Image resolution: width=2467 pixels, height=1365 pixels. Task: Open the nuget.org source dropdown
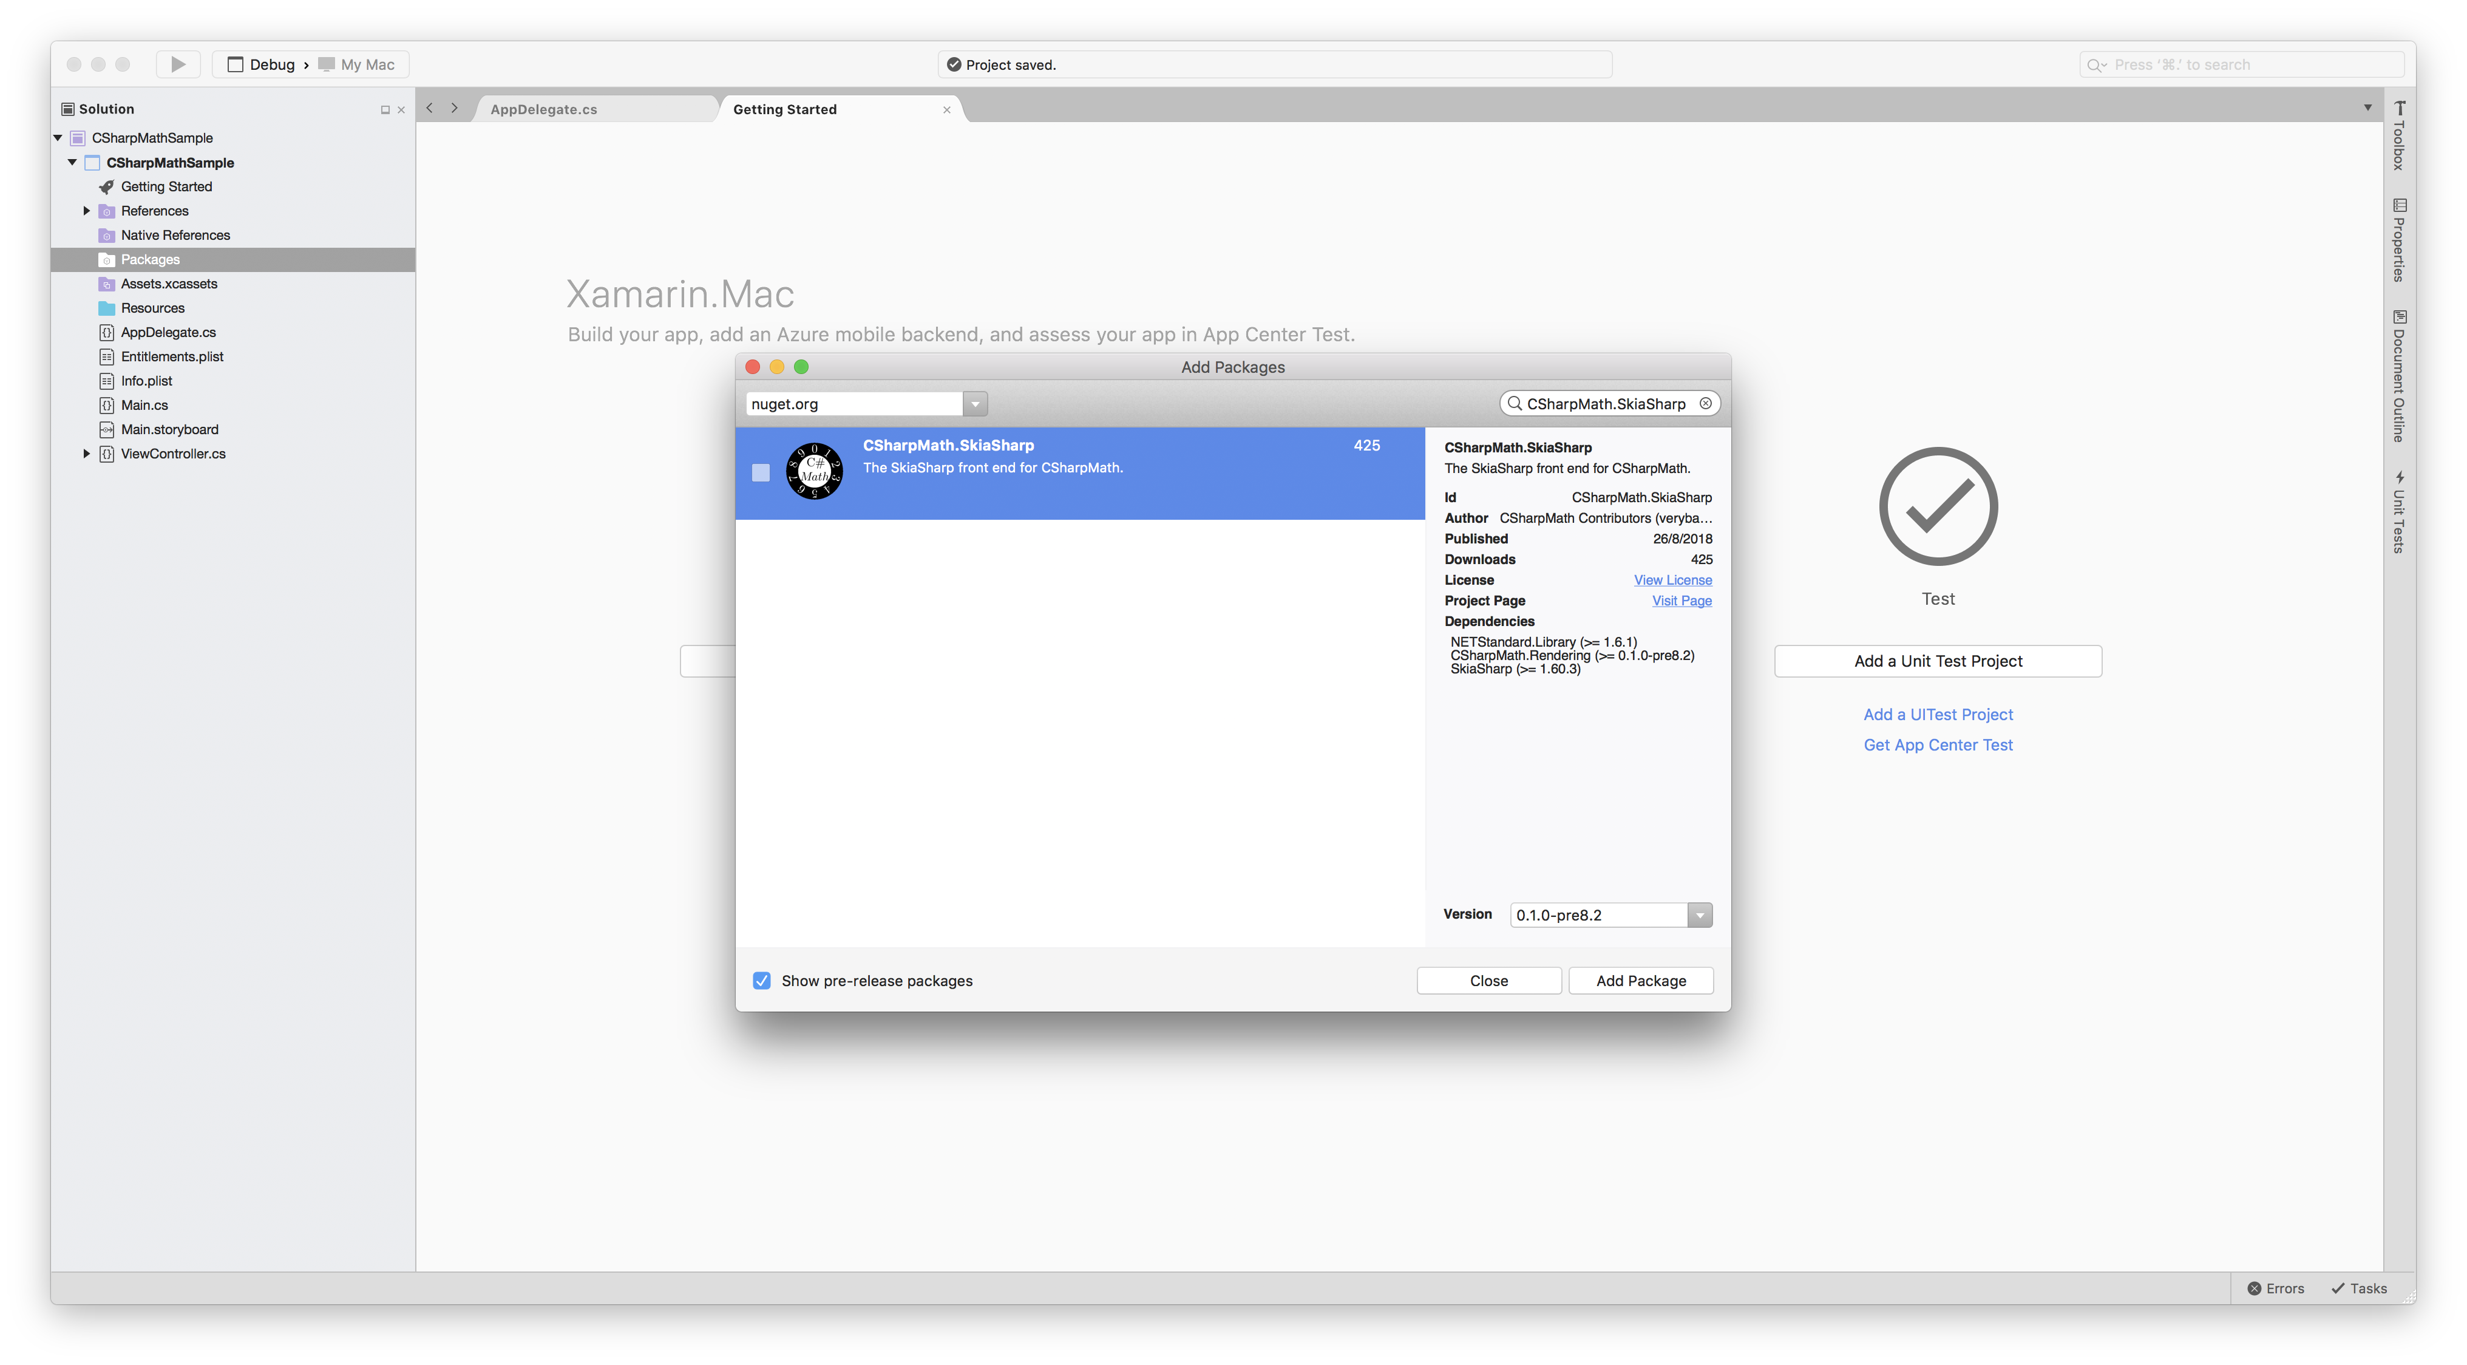[x=975, y=403]
